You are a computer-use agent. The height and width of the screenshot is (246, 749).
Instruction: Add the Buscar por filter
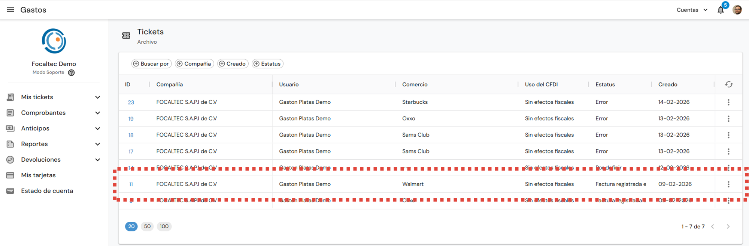point(151,64)
